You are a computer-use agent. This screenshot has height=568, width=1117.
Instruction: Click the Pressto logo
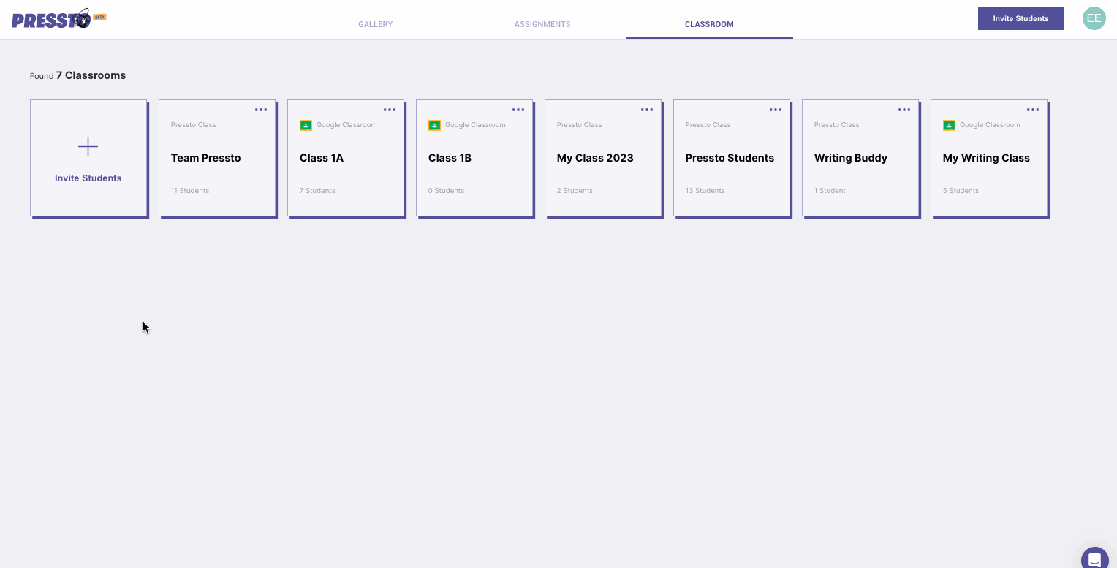tap(51, 19)
